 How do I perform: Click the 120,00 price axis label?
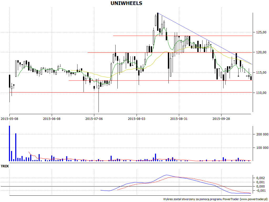coord(261,52)
